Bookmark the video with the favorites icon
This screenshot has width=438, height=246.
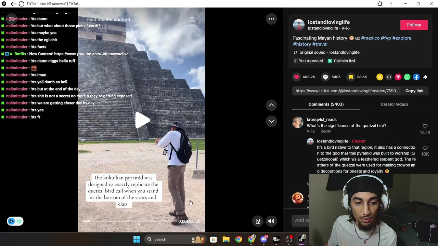click(351, 77)
